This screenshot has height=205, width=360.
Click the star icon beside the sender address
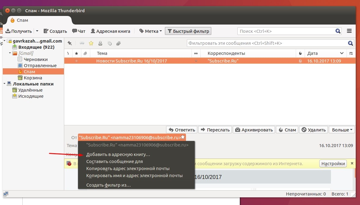183,137
